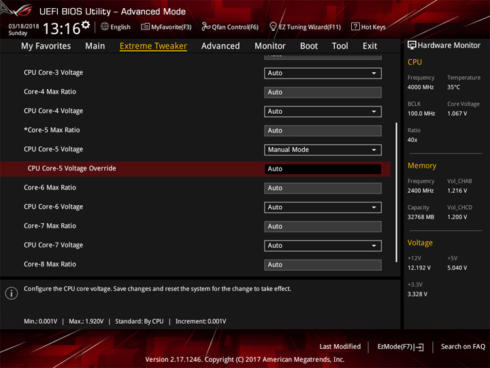
Task: Select the Core-8 Max Ratio label
Action: tap(50, 264)
